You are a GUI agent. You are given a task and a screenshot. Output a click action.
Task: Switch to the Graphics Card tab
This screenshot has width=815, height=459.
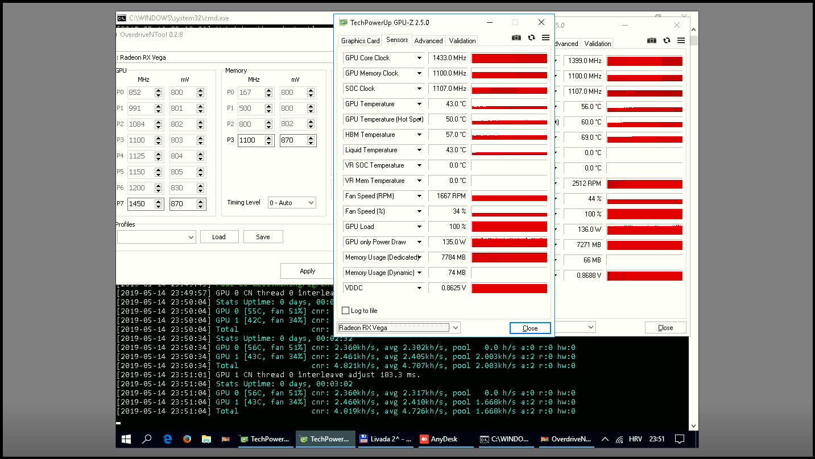click(360, 41)
